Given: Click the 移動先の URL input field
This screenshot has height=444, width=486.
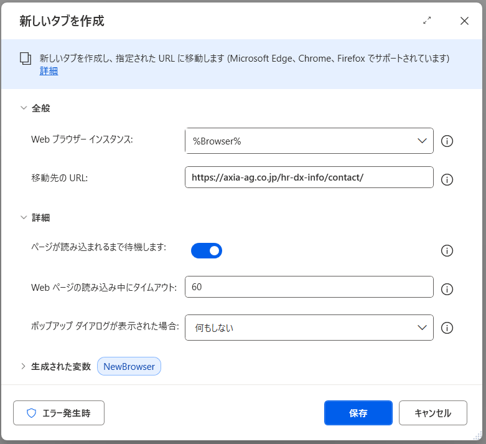Looking at the screenshot, I should pos(309,177).
